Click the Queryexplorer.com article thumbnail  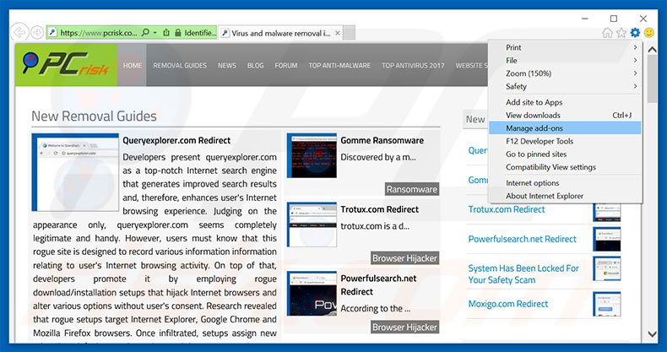(75, 172)
